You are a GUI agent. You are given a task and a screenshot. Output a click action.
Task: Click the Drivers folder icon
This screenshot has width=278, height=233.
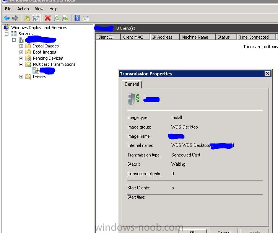tap(28, 77)
